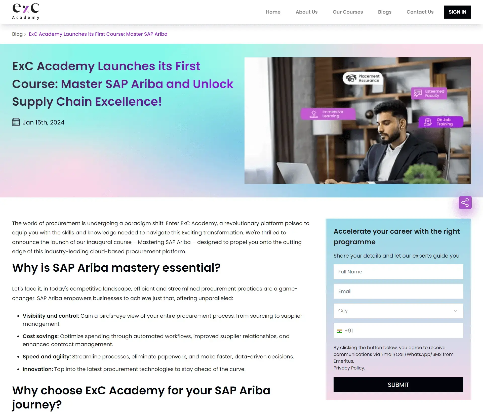Click heading 'Why choose ExC Academy for your SAP Ariba journey?'

coord(141,398)
